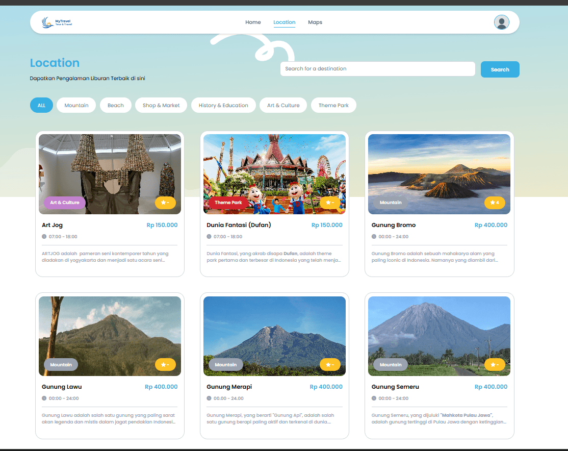Click the Mountain tag on Gunung Bromo image

click(391, 203)
